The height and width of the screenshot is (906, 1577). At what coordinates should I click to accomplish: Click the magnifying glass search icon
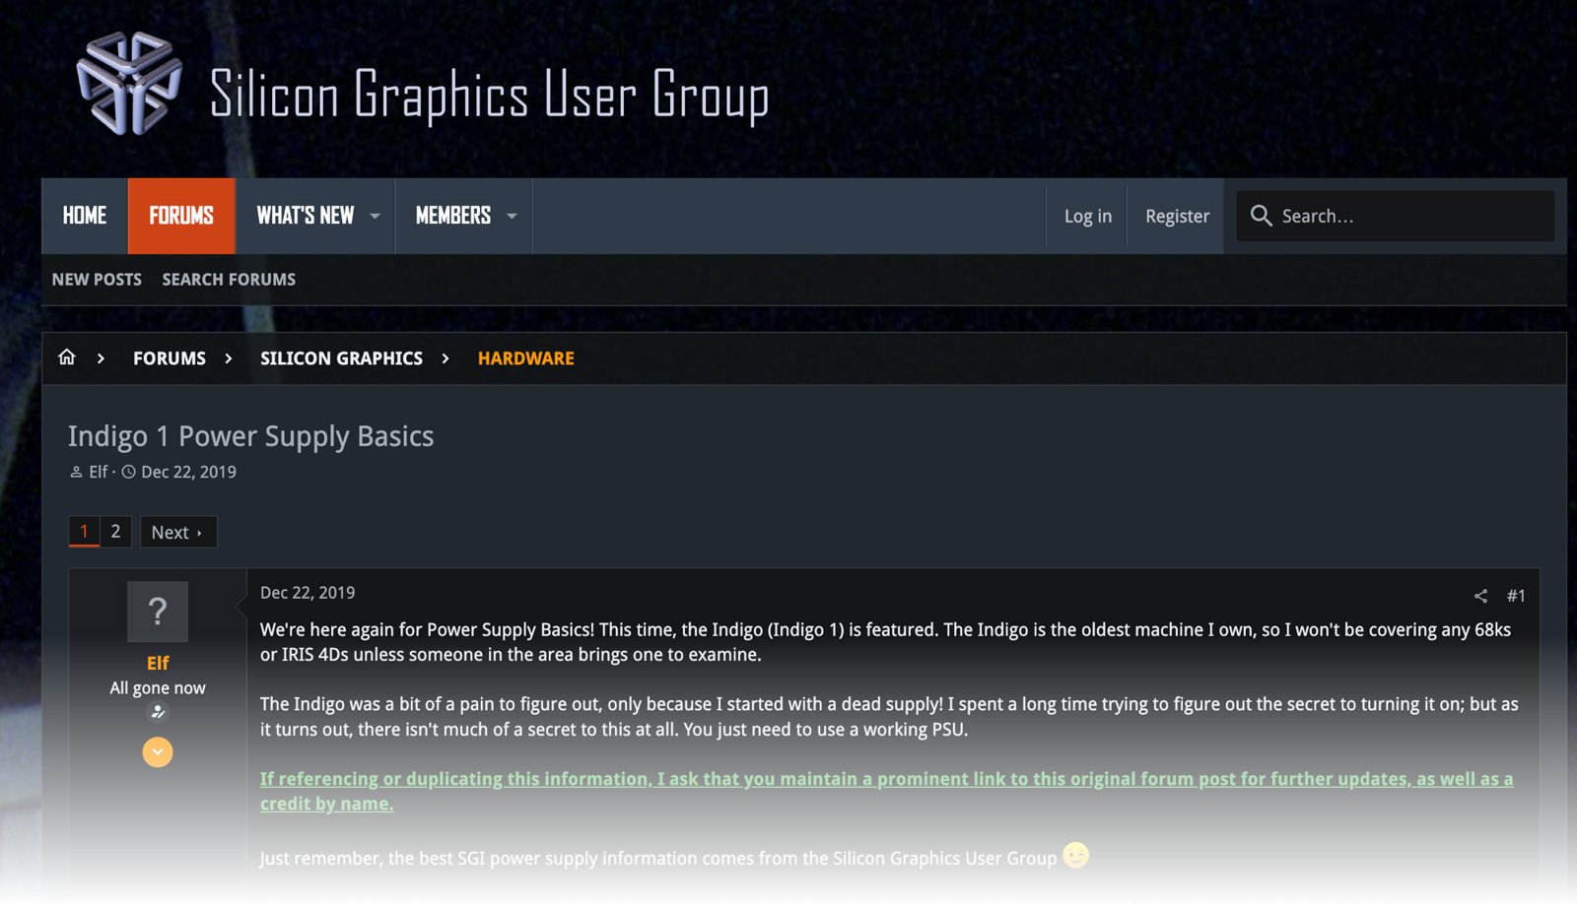point(1261,216)
